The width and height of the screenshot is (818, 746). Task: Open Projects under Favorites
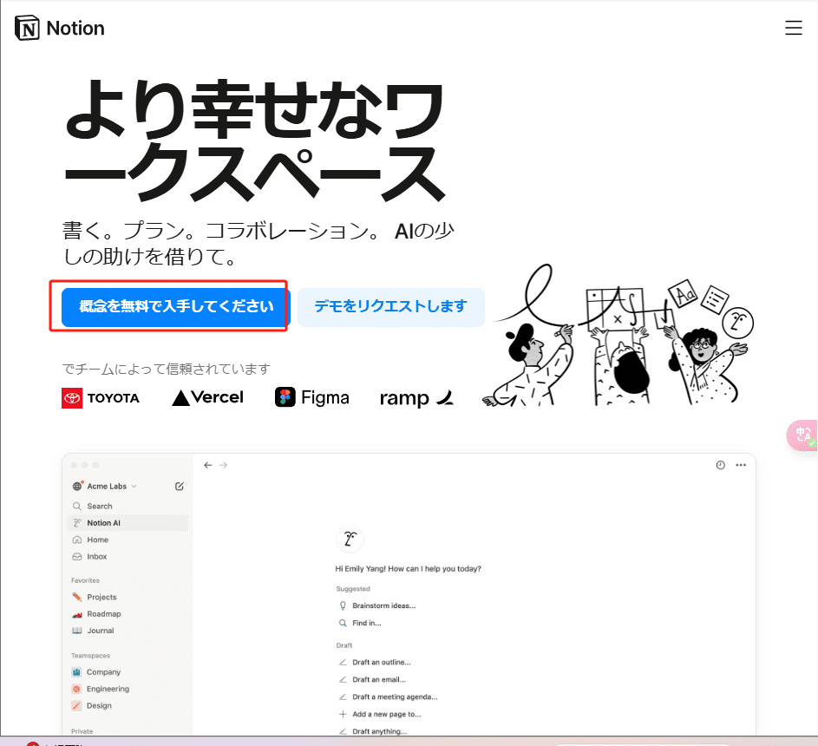coord(128,597)
